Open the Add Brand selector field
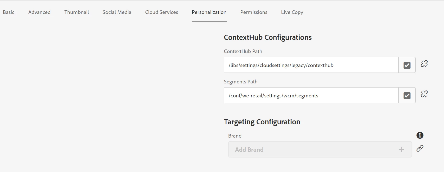The image size is (444, 172). (x=312, y=149)
